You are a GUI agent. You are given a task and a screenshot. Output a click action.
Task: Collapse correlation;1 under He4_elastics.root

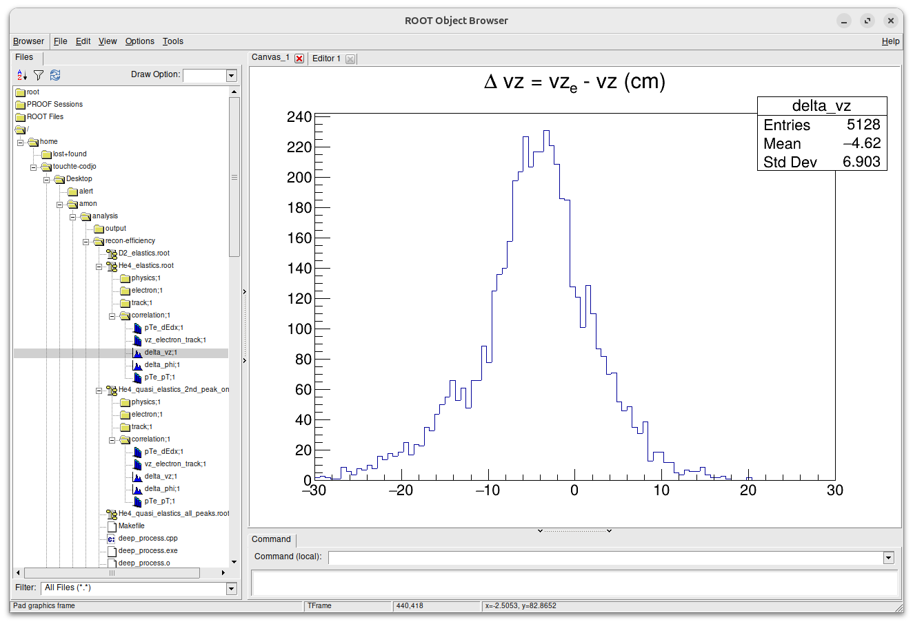point(112,316)
